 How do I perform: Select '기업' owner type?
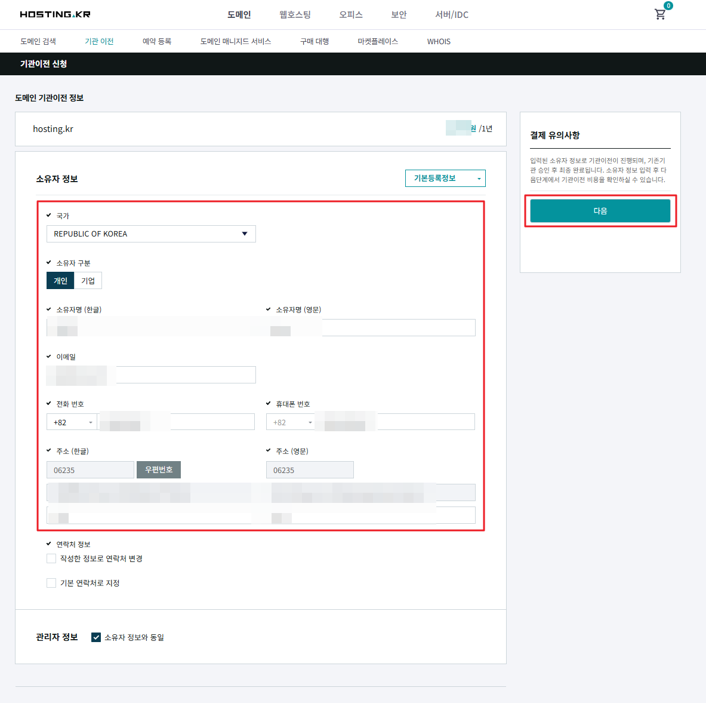click(88, 281)
